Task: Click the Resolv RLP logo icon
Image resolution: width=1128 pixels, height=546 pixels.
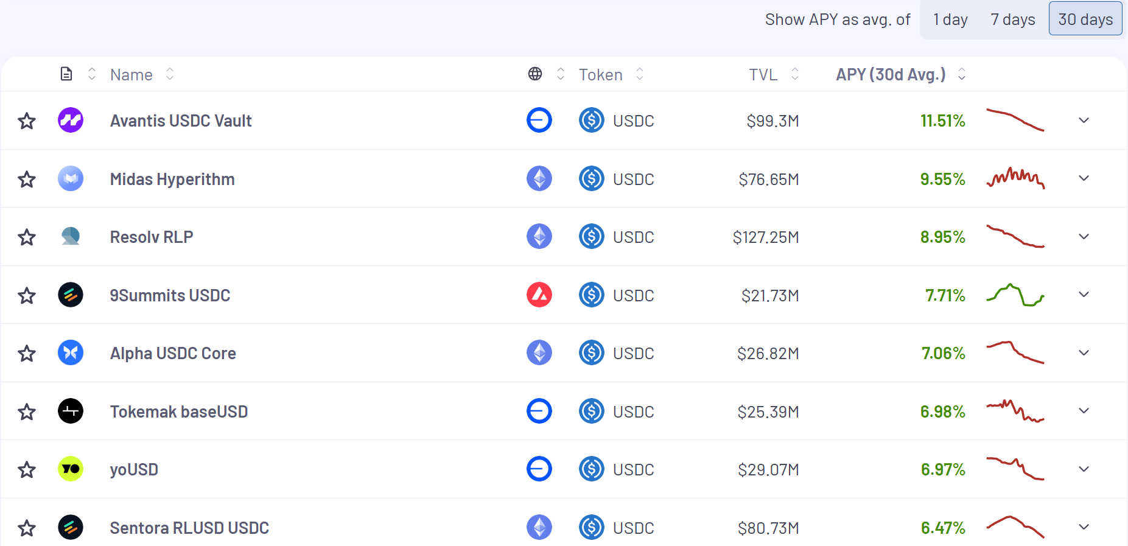Action: point(71,236)
